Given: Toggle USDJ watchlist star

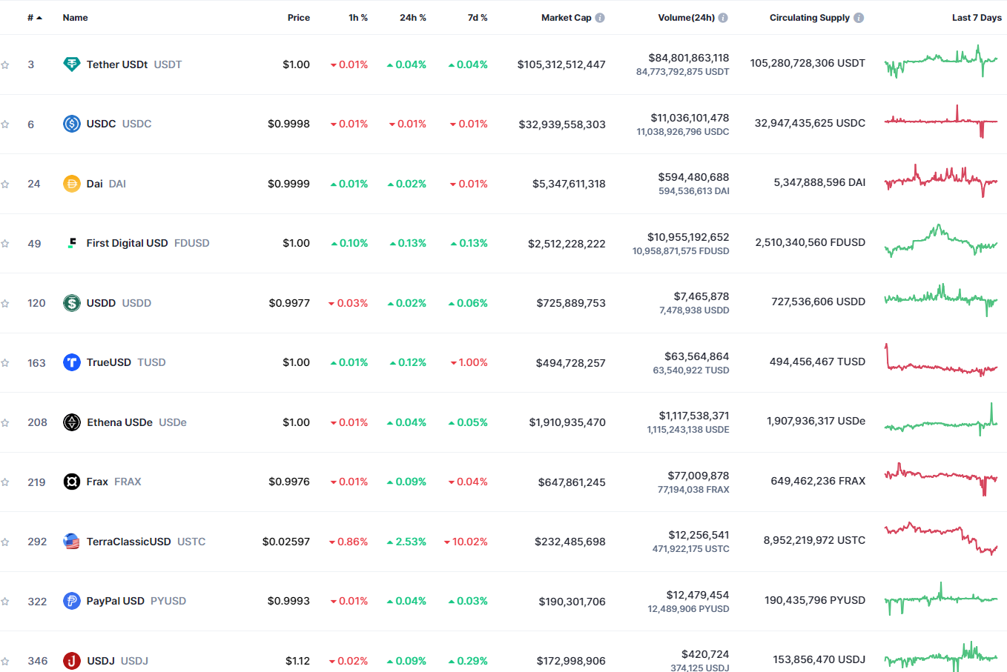Looking at the screenshot, I should [5, 661].
